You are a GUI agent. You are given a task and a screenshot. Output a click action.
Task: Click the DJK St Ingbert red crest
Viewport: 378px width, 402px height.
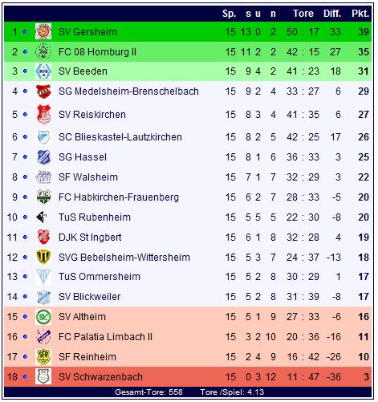point(43,237)
